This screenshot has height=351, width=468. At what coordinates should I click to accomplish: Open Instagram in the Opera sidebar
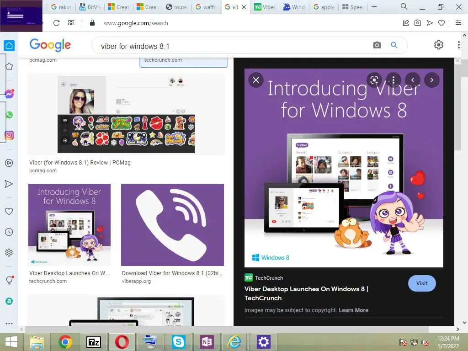pyautogui.click(x=9, y=135)
